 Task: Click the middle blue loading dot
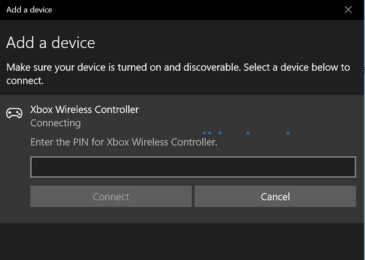tap(220, 133)
